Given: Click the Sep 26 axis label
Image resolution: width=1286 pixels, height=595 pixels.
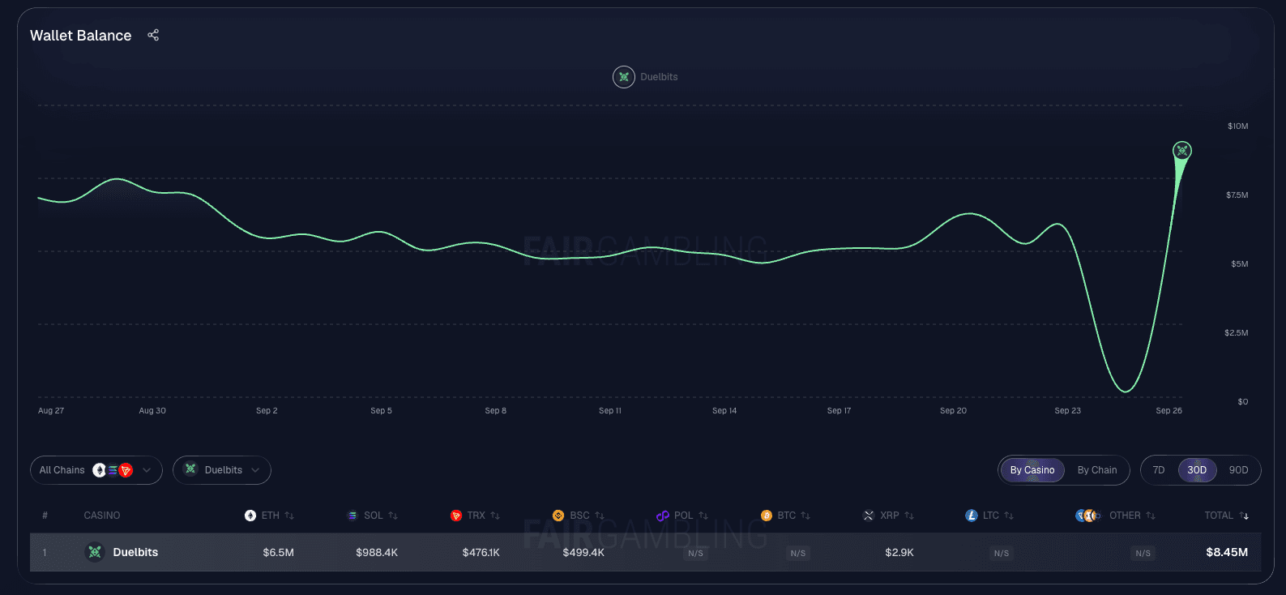Looking at the screenshot, I should pos(1169,411).
